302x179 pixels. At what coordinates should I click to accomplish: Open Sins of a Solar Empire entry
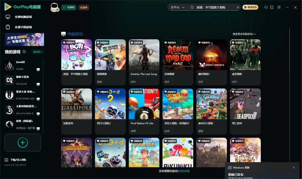pyautogui.click(x=23, y=110)
